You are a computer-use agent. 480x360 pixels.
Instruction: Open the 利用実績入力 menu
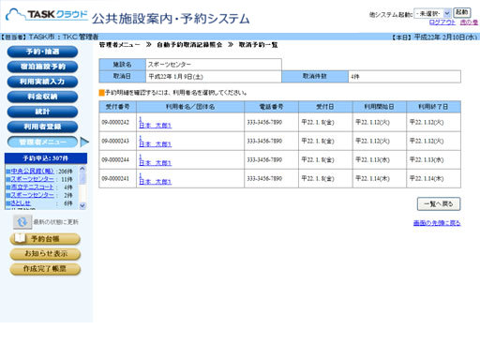(42, 82)
